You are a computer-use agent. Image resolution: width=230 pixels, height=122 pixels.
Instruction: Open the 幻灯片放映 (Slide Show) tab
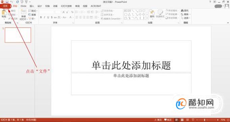66,6
